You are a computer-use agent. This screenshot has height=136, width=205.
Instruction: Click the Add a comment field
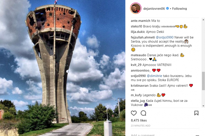click(162, 135)
